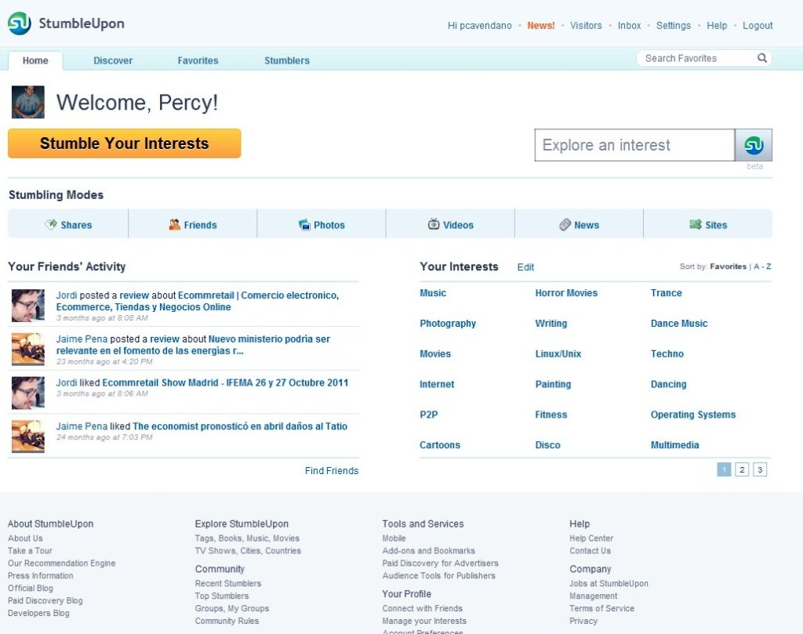Select the Photos stumbling mode
The width and height of the screenshot is (803, 634).
(322, 225)
